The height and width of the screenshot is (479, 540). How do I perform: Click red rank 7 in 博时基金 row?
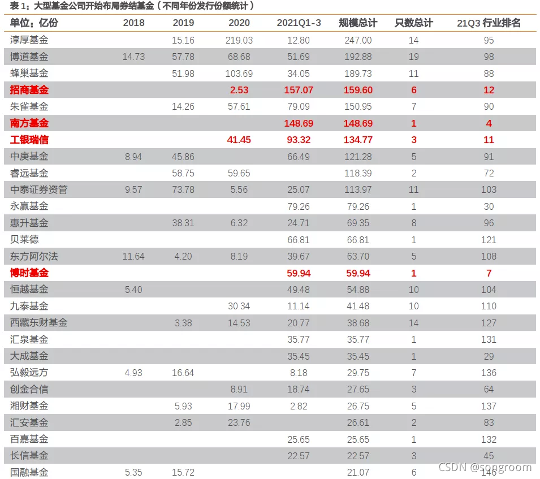click(x=489, y=273)
